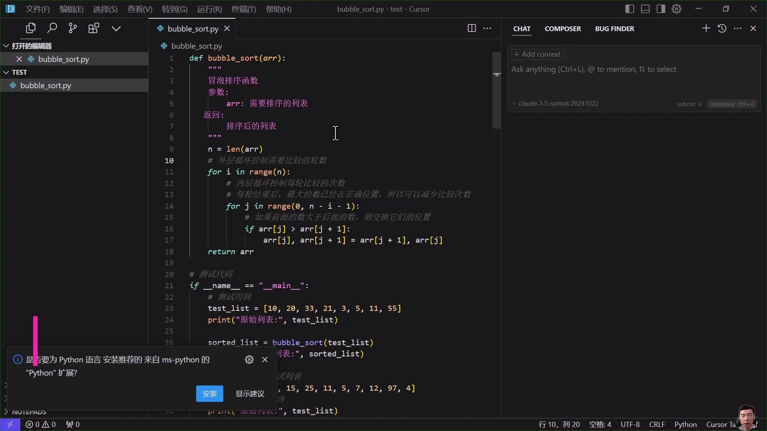Open the notification settings gear
767x431 pixels.
click(x=249, y=359)
